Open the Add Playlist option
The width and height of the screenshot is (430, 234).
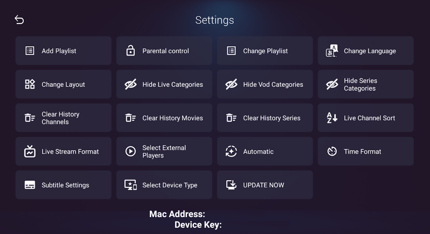[x=63, y=51]
